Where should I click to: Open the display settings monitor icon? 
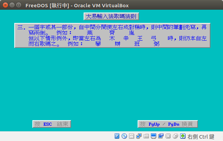154,136
